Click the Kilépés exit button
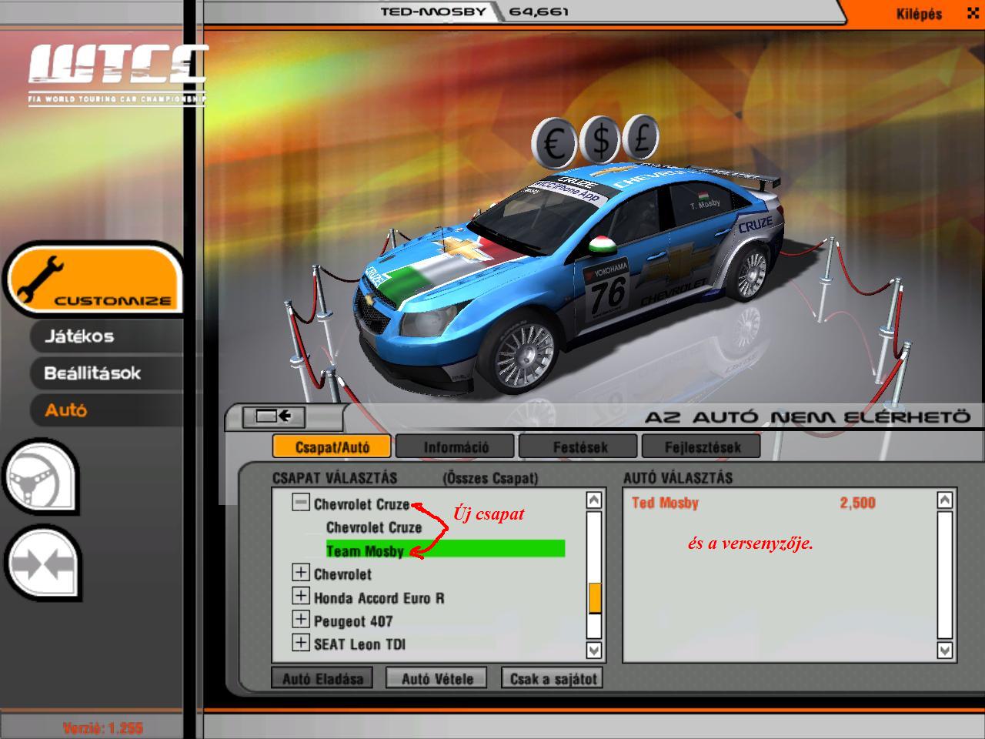 click(x=919, y=14)
